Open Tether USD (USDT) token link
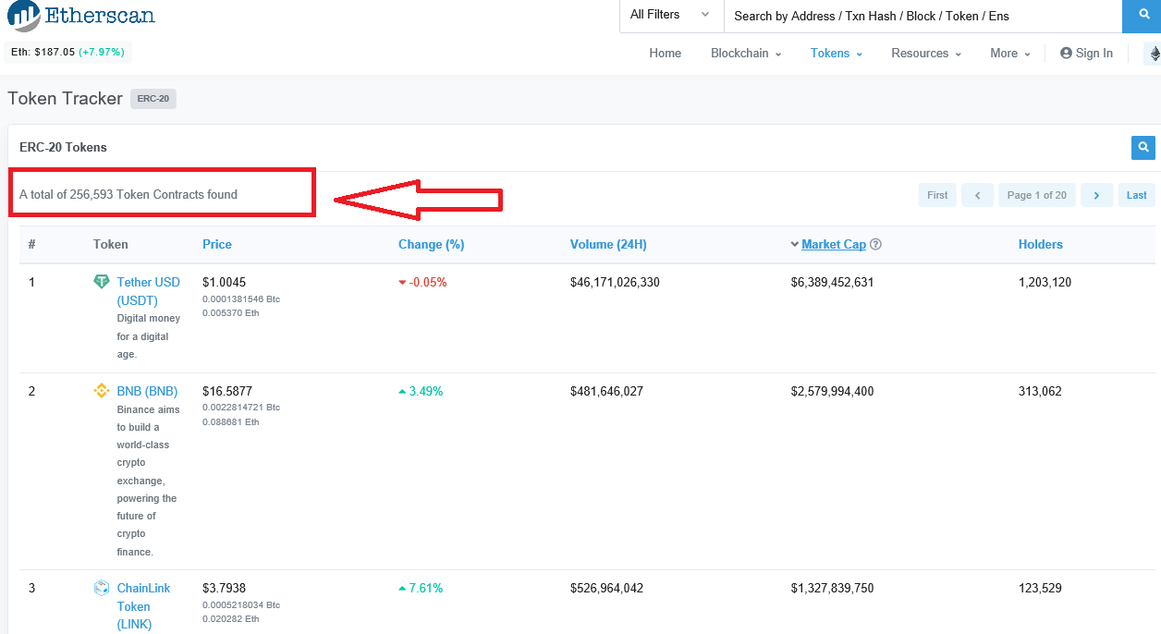 pyautogui.click(x=149, y=291)
